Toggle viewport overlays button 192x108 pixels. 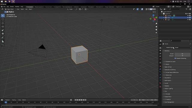point(142,9)
